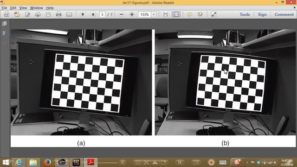
Task: Click the Email envelope icon
Action: (x=69, y=14)
